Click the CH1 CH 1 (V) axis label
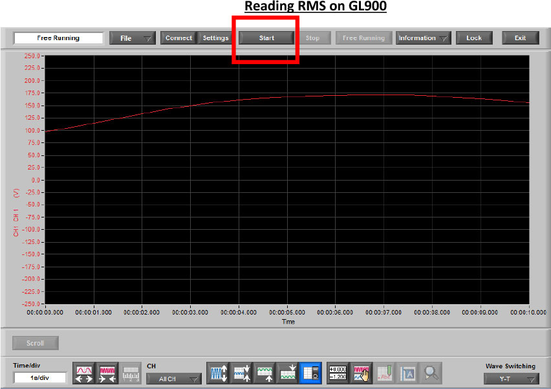This screenshot has height=389, width=551. 16,212
